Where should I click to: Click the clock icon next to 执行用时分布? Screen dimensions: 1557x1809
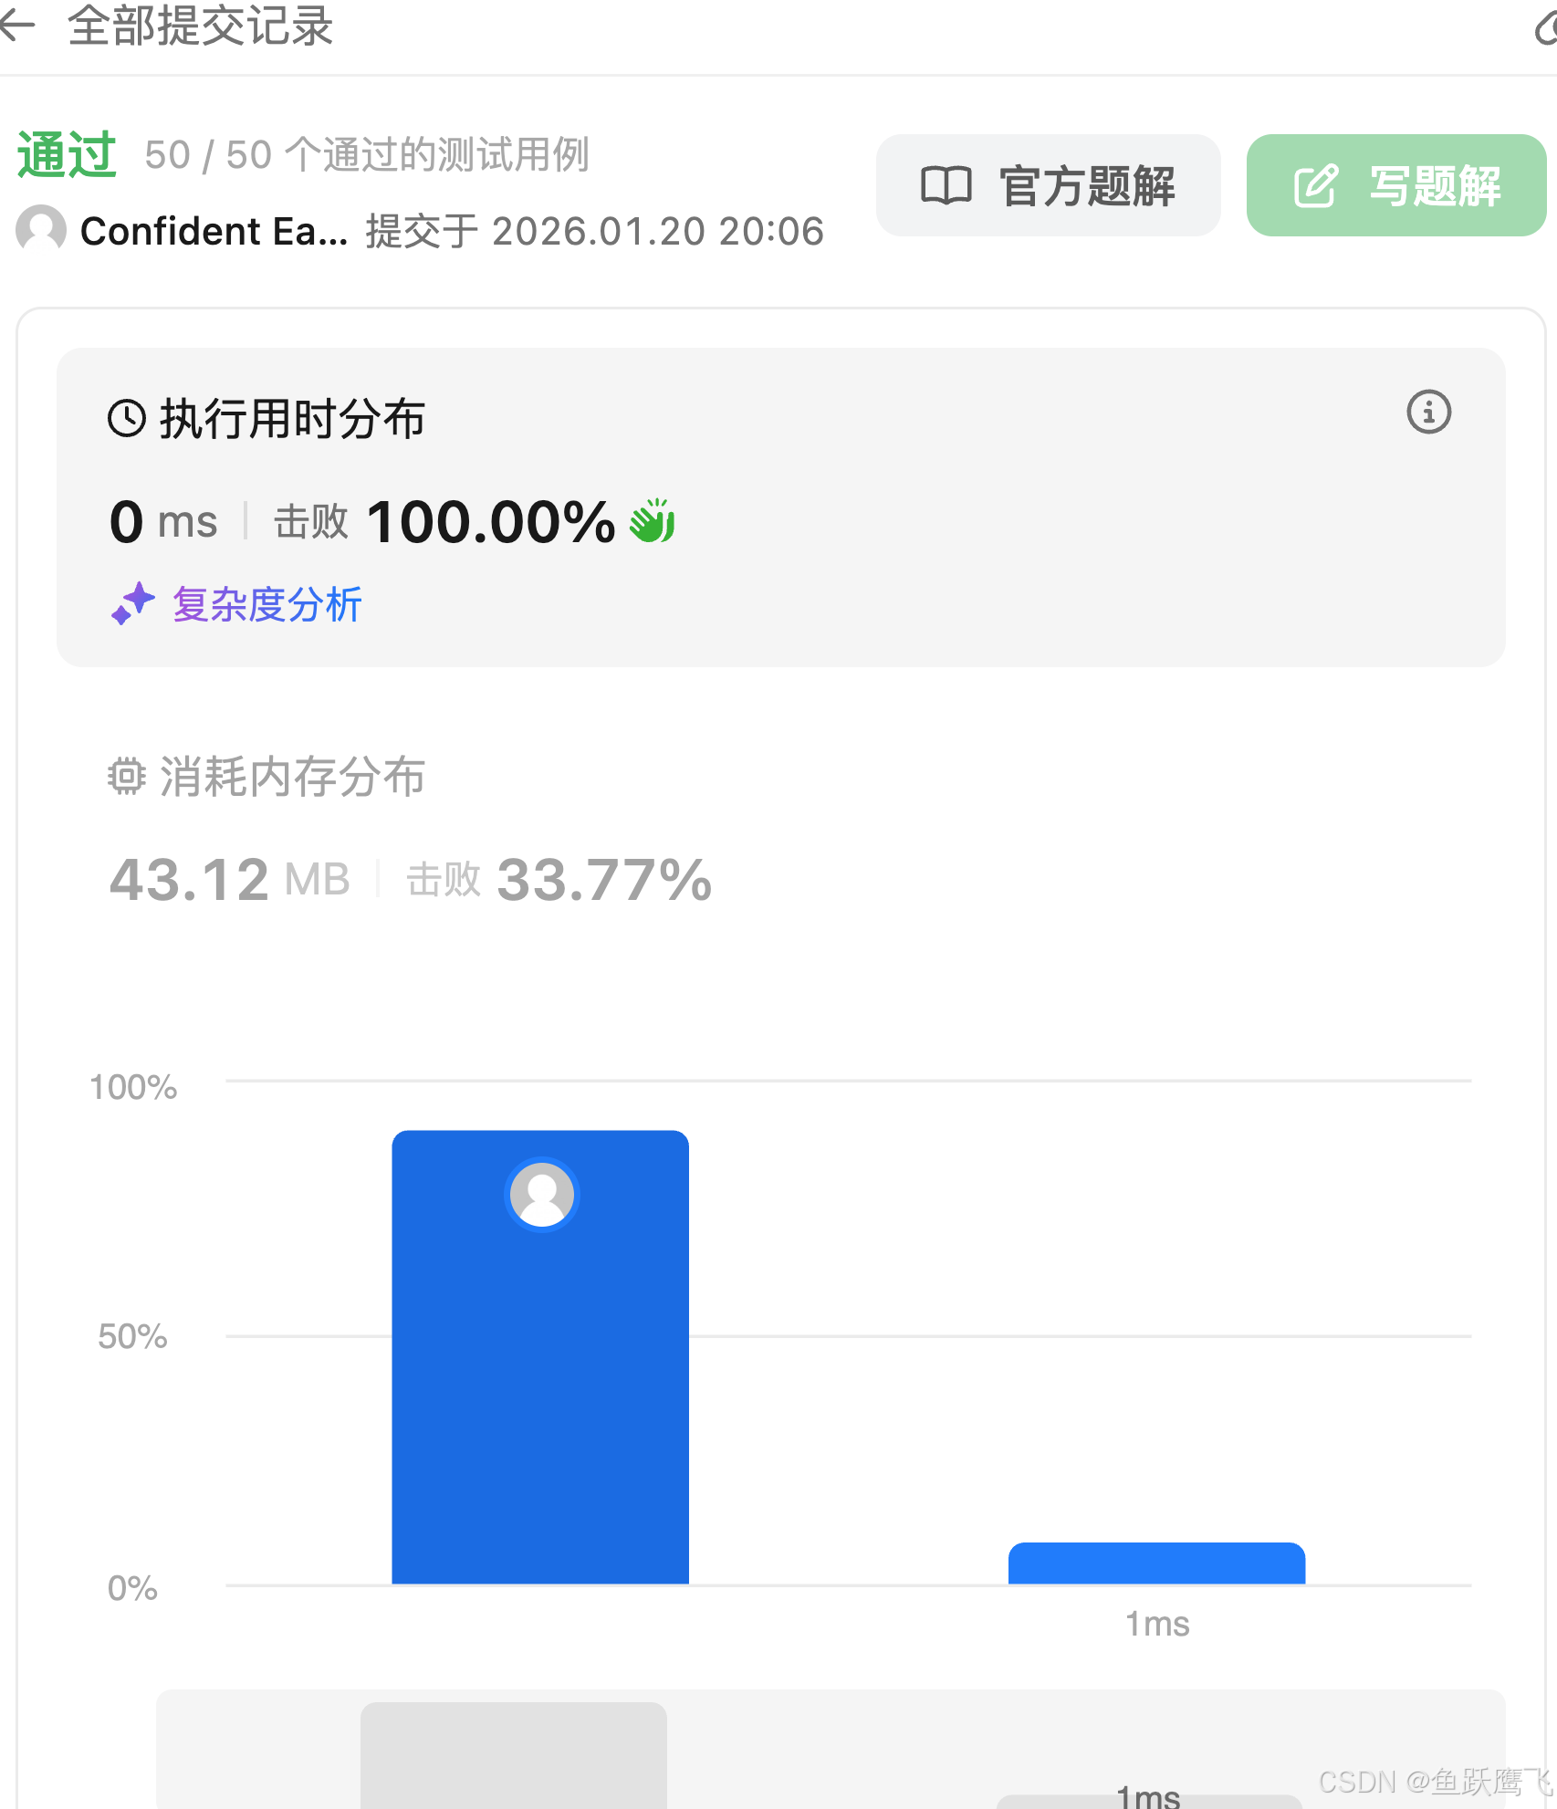point(127,419)
